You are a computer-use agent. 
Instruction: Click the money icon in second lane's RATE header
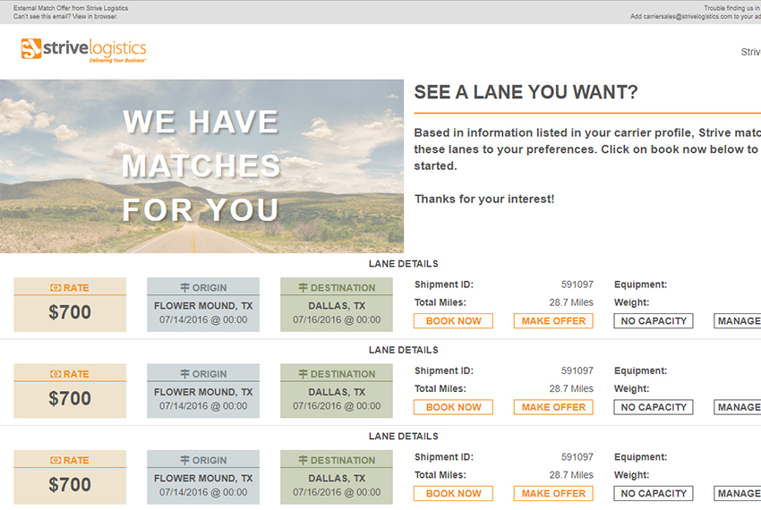tap(56, 374)
